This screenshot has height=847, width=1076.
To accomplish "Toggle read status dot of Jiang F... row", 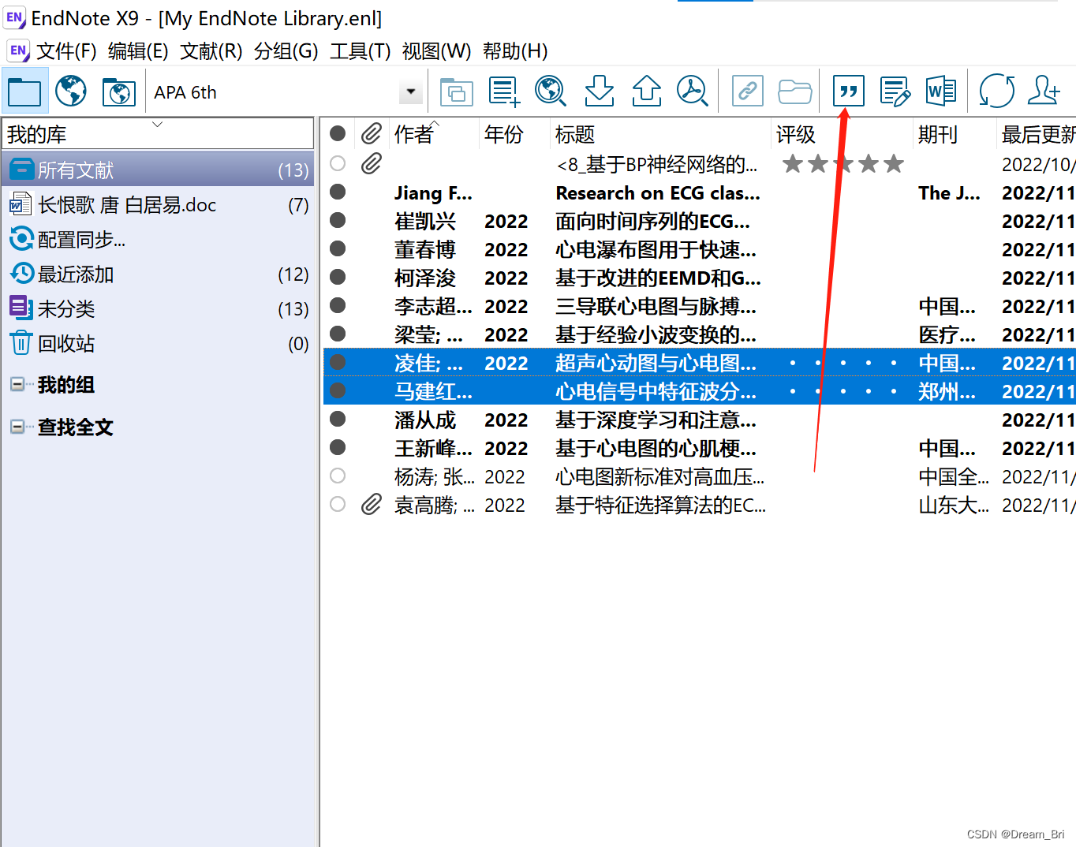I will click(x=338, y=192).
